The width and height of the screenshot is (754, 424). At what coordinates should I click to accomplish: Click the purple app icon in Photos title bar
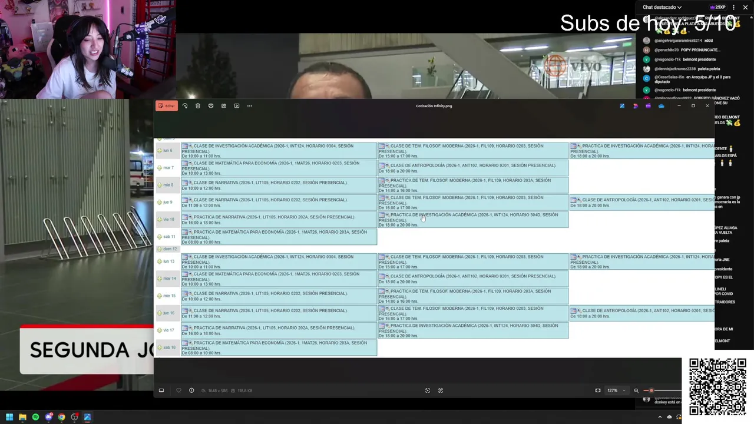click(x=648, y=106)
